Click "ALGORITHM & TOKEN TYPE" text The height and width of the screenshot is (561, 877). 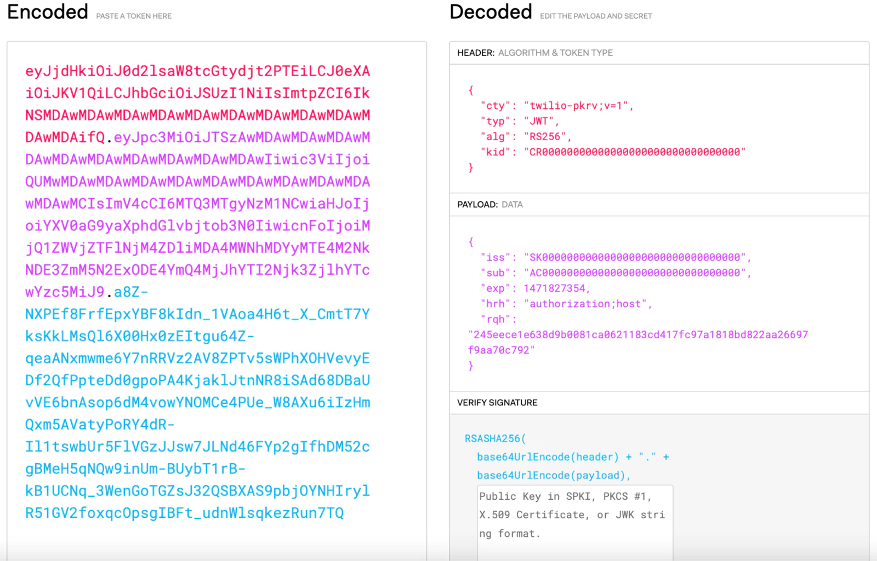coord(555,53)
